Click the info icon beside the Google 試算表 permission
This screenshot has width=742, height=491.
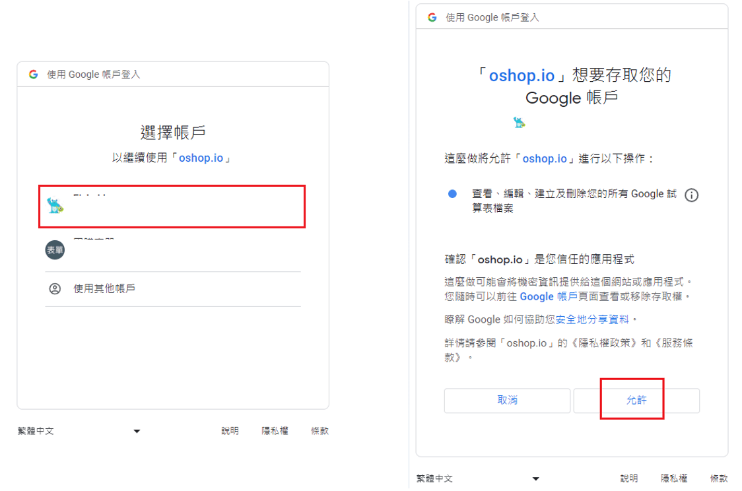tap(691, 195)
